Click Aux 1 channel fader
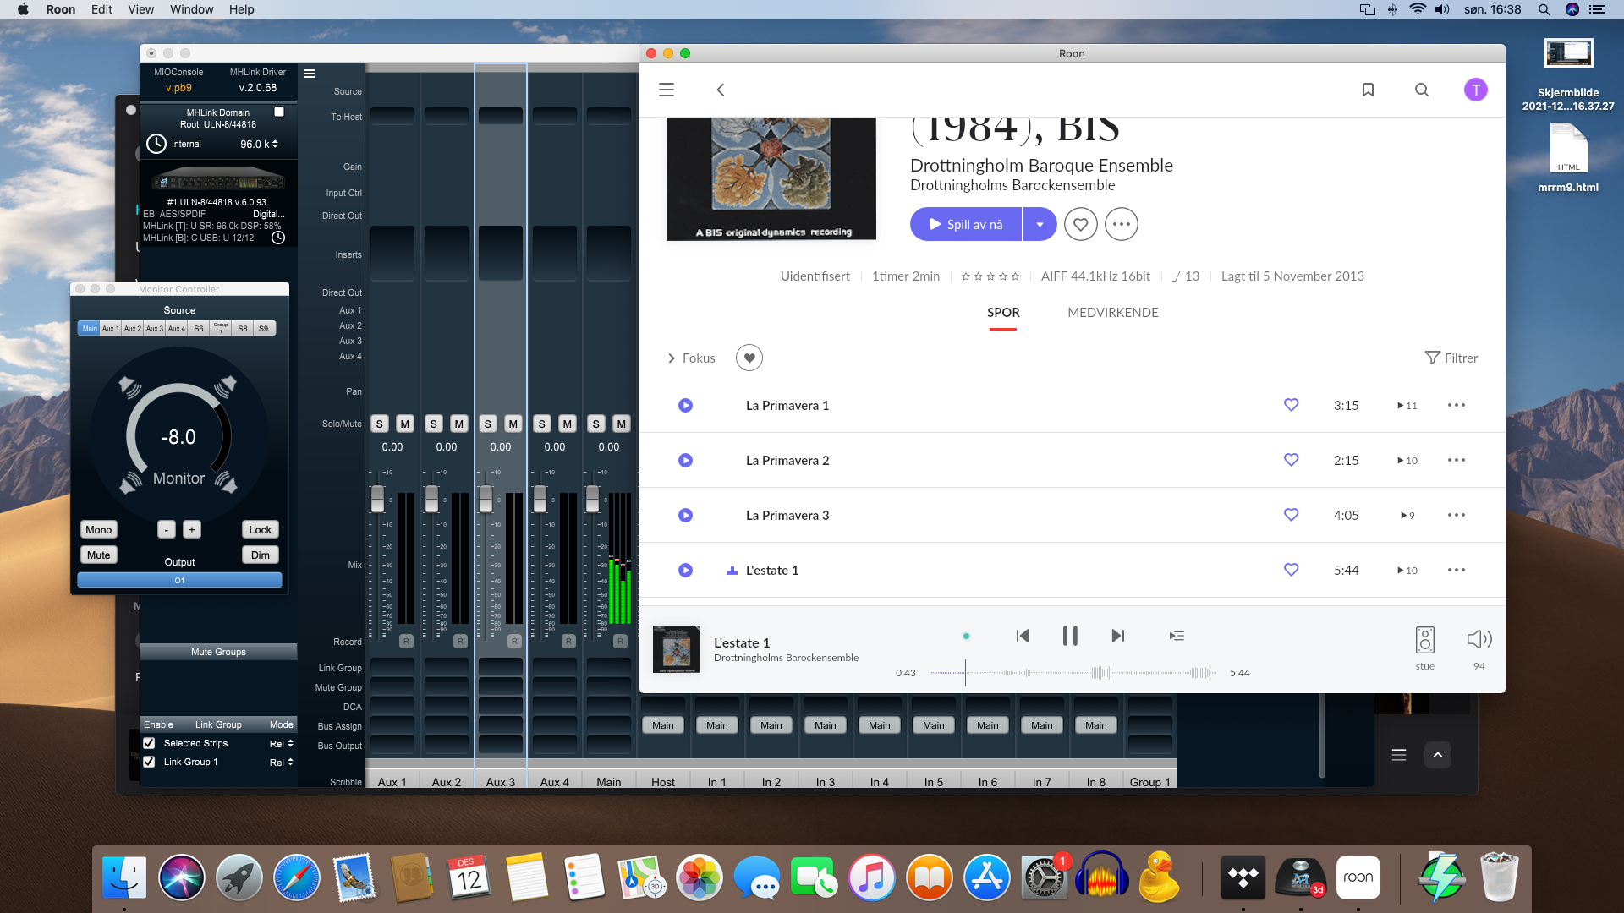Screen dimensions: 1624x913 pyautogui.click(x=377, y=499)
